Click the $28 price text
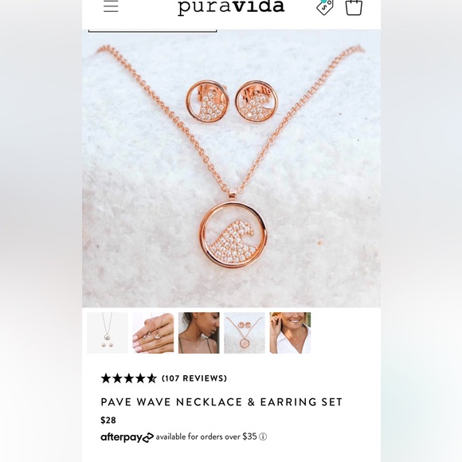Viewport: 462px width, 462px height. 108,420
